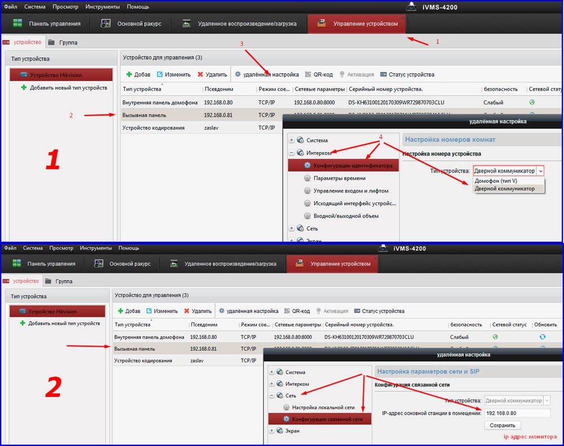Click the green Добав plus icon in upper window
The height and width of the screenshot is (446, 564).
click(129, 74)
